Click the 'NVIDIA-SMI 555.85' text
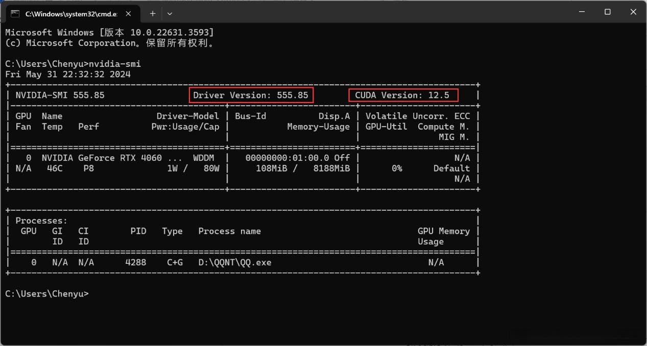The width and height of the screenshot is (647, 346). point(60,95)
